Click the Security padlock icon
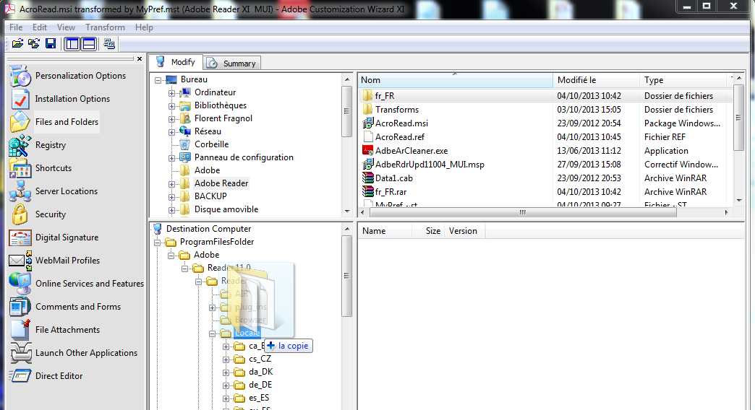755x410 pixels. coord(20,214)
